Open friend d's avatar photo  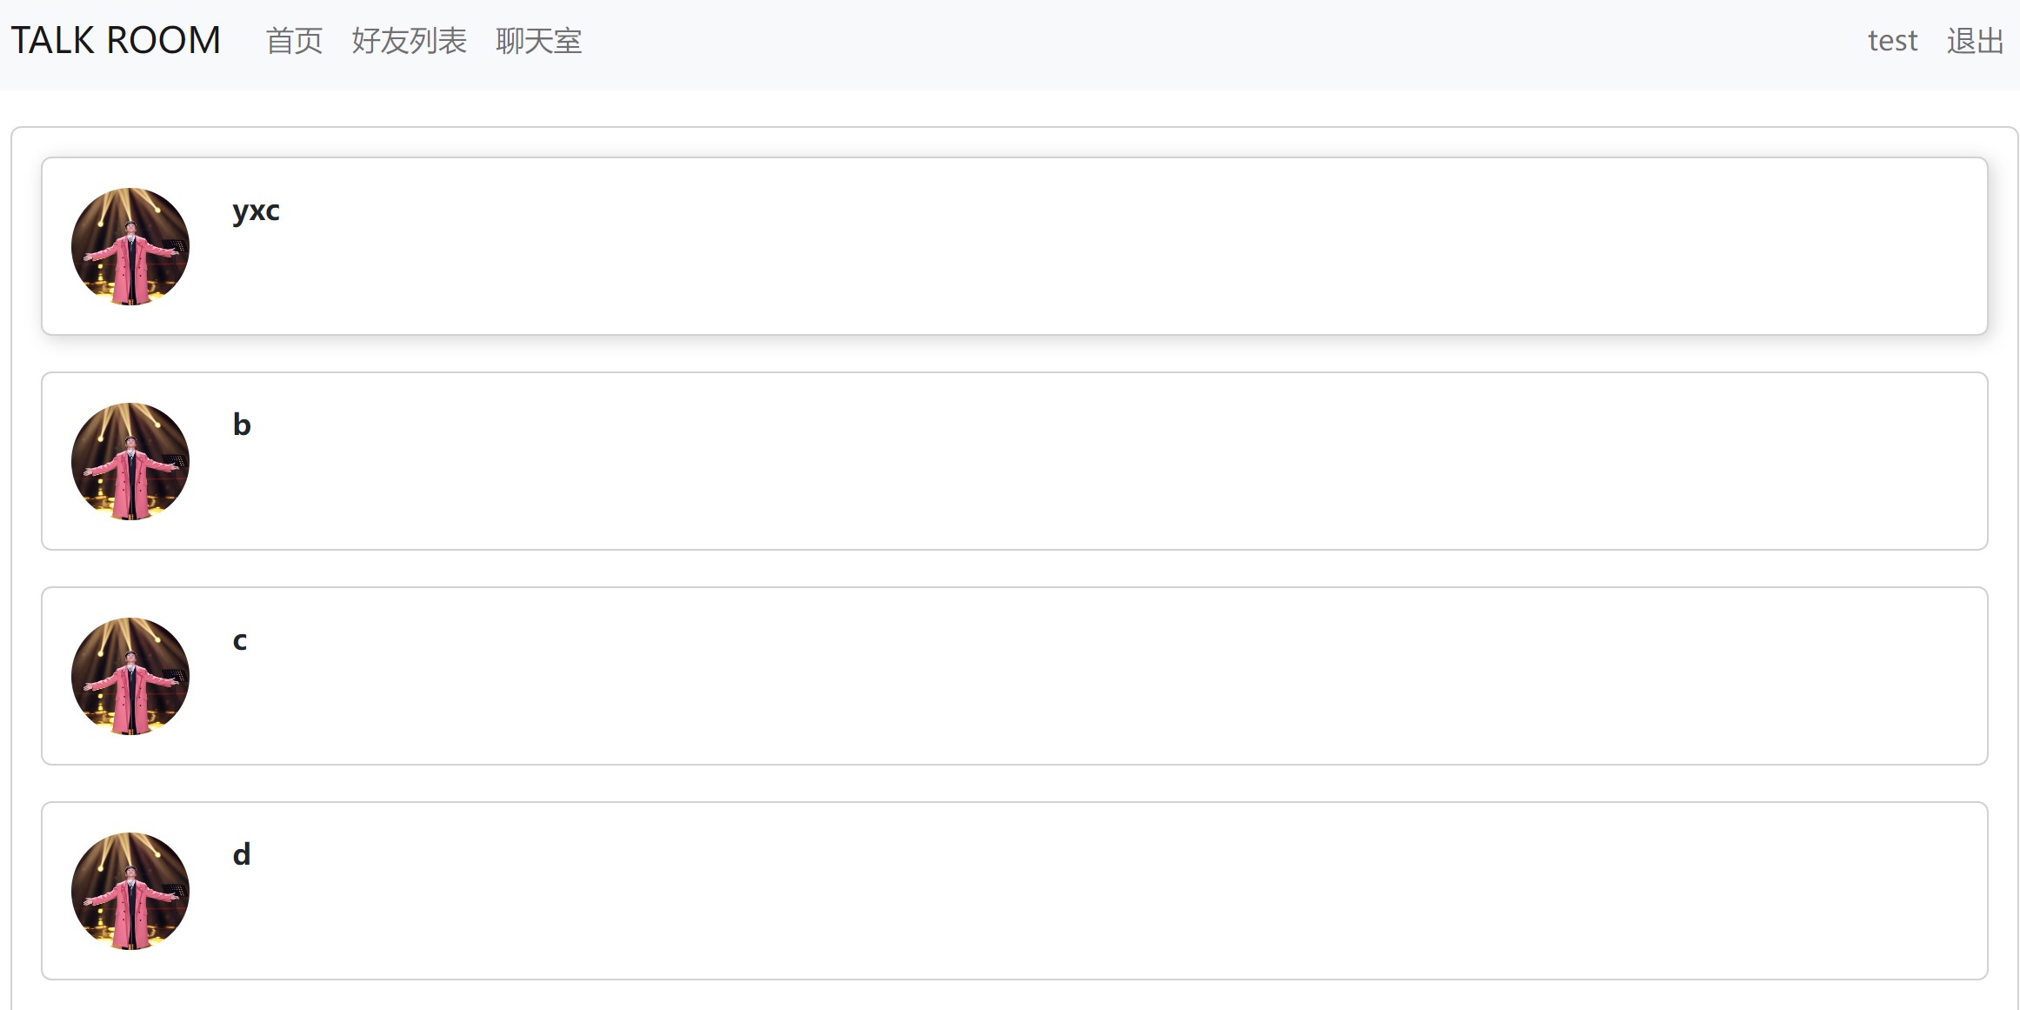(x=129, y=892)
